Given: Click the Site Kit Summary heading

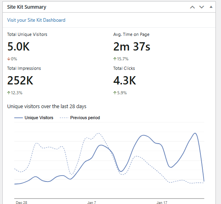Looking at the screenshot, I should 27,7.
